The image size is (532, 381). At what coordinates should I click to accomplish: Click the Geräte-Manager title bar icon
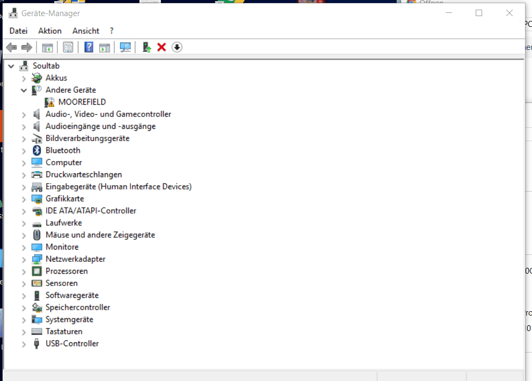click(x=13, y=13)
